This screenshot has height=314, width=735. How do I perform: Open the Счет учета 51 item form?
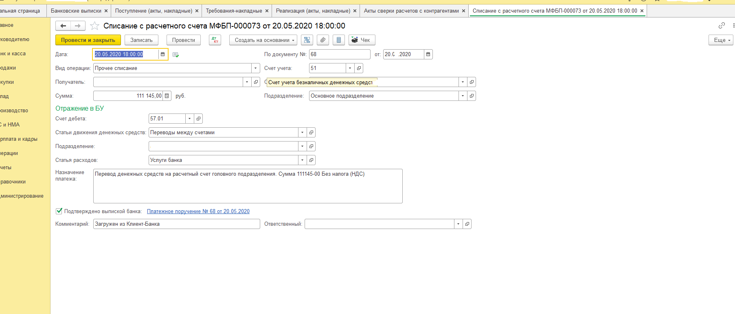tap(359, 68)
